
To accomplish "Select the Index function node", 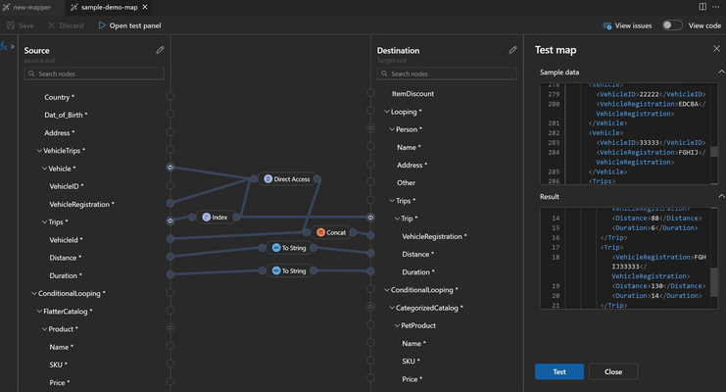I will 215,217.
